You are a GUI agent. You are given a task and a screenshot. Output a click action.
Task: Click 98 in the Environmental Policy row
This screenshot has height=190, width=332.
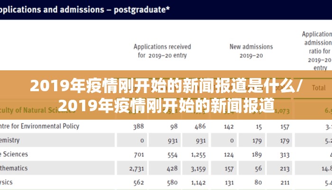pos(174,127)
